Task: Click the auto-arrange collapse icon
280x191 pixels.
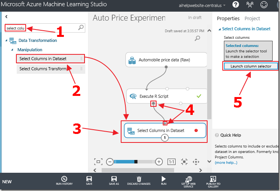Action: (184, 162)
